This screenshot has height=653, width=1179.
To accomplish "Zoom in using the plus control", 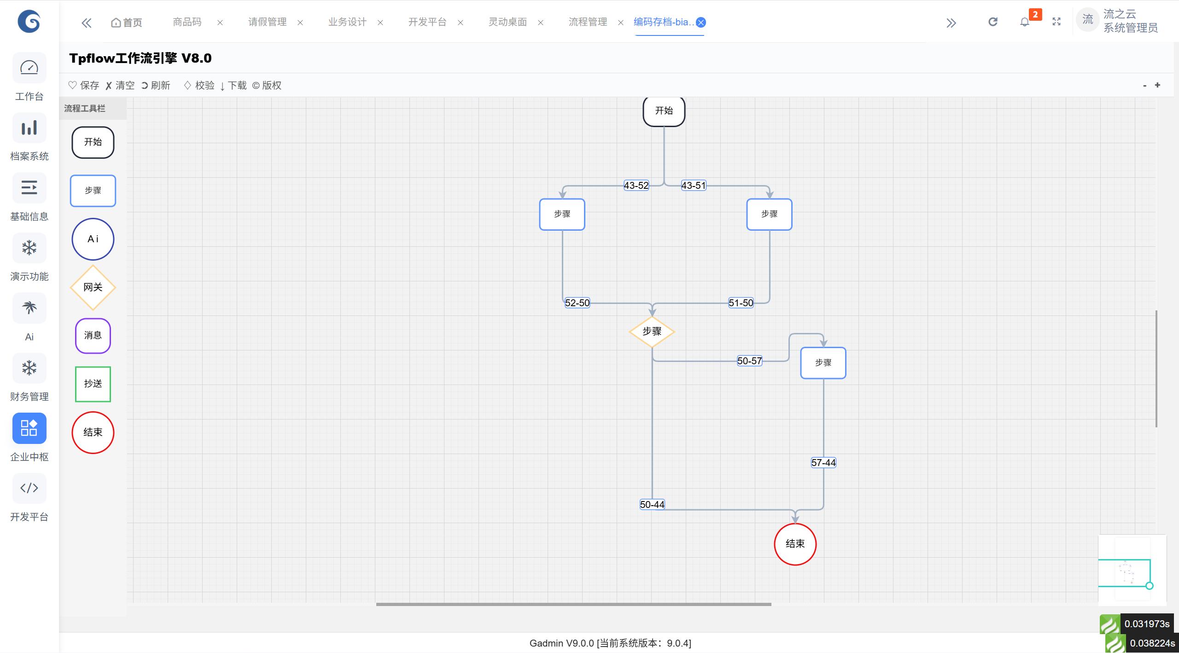I will click(1157, 85).
